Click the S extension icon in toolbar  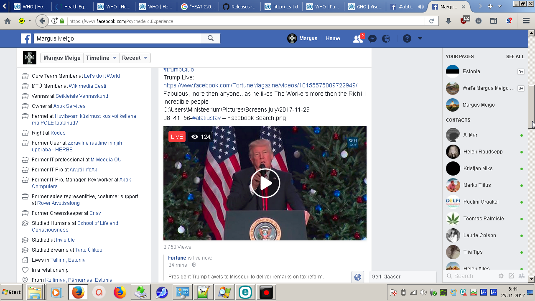(509, 21)
